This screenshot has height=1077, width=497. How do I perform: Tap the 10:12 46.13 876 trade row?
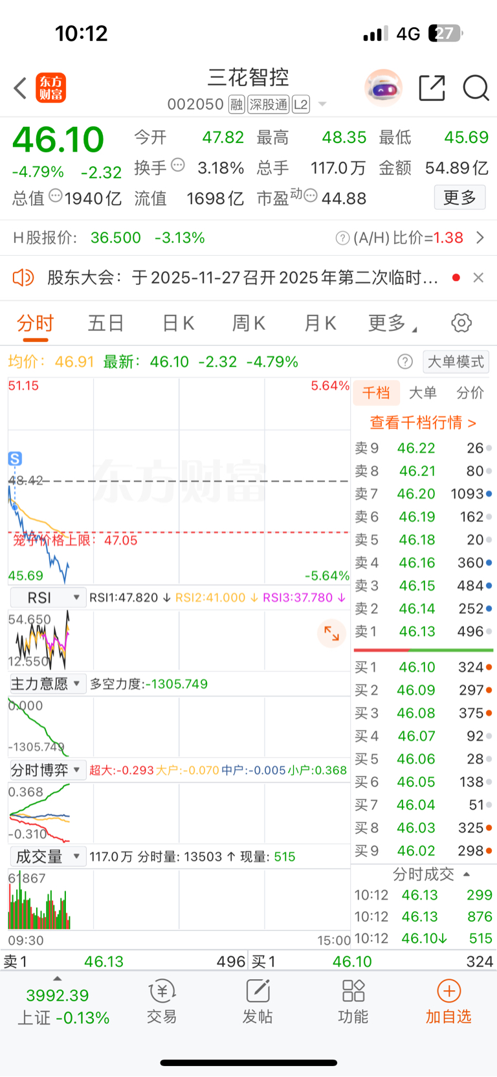tap(423, 917)
